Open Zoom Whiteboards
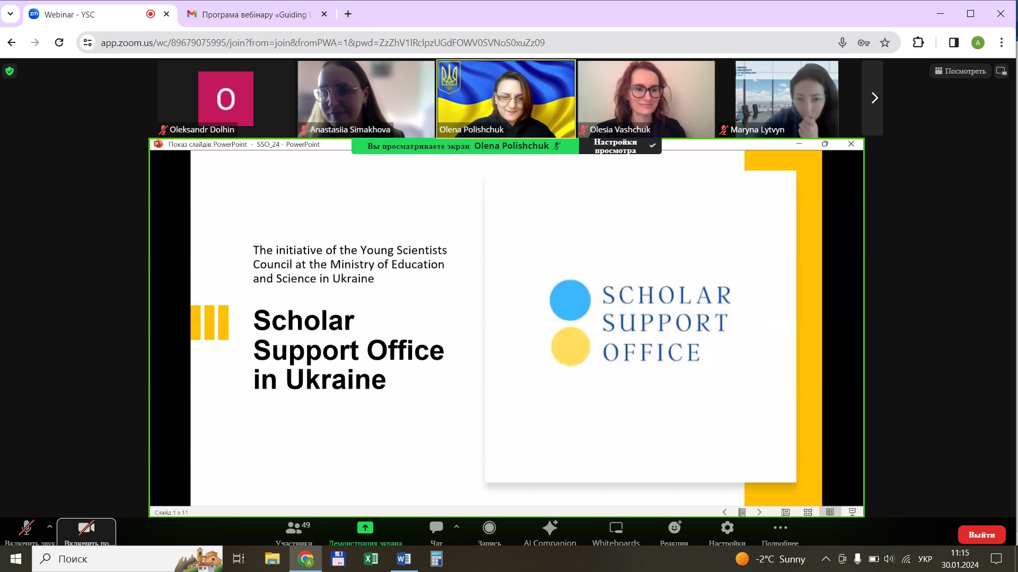The height and width of the screenshot is (572, 1018). pos(616,532)
